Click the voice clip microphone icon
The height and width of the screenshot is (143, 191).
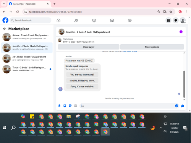[59, 106]
